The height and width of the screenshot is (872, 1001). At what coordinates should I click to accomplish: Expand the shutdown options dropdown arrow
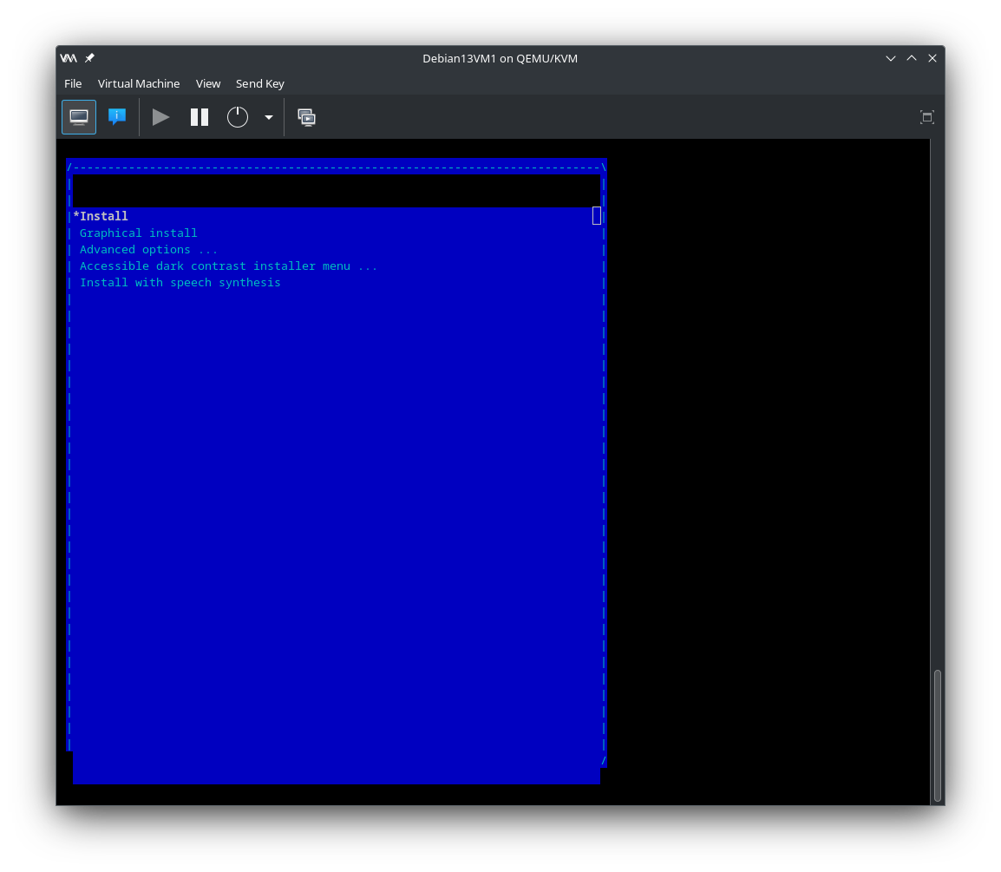tap(269, 117)
